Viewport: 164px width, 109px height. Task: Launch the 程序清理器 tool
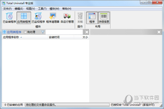pyautogui.click(x=53, y=18)
